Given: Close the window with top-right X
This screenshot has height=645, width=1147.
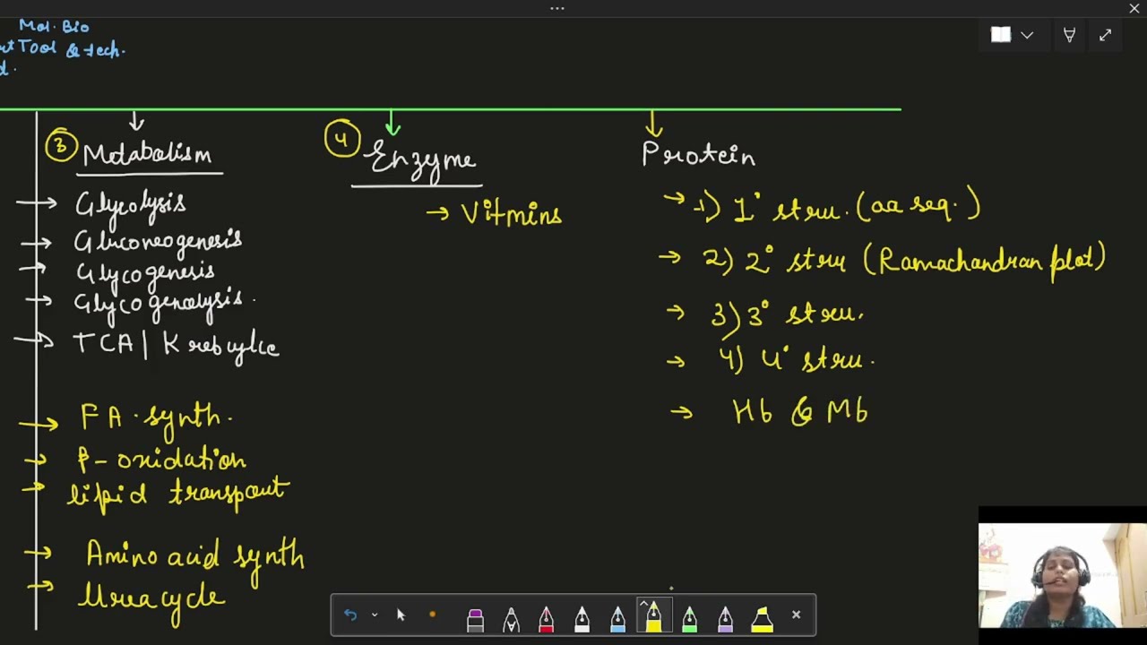Looking at the screenshot, I should pyautogui.click(x=1134, y=8).
